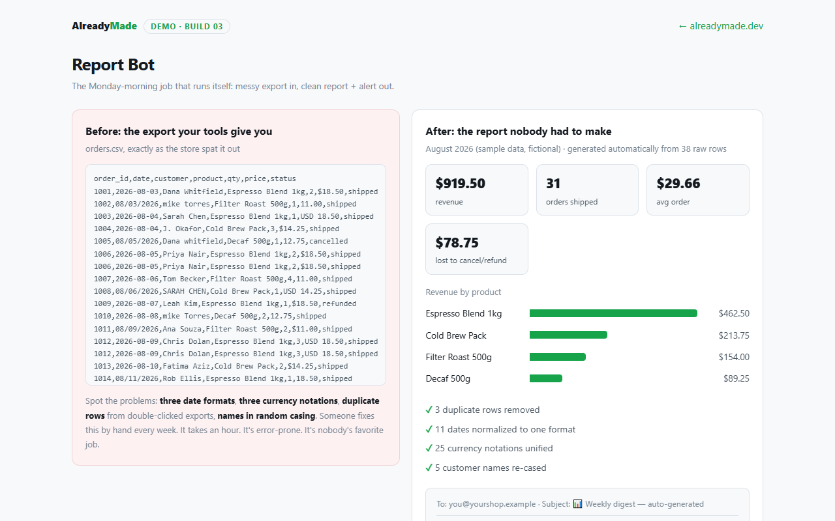Click the Before: the export heading

[x=179, y=131]
